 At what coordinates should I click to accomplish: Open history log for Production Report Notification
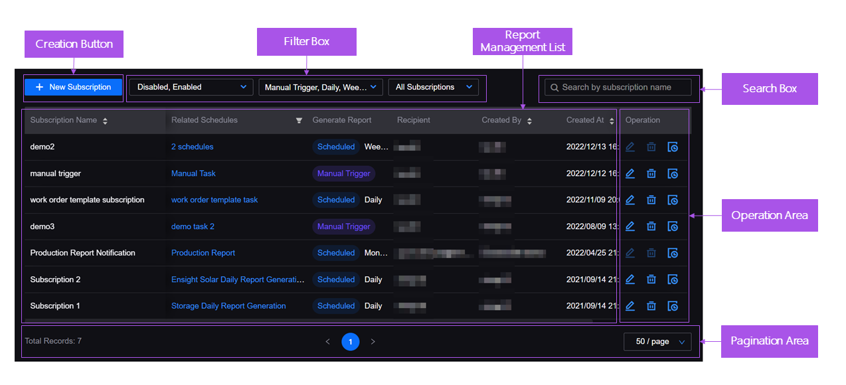(673, 253)
